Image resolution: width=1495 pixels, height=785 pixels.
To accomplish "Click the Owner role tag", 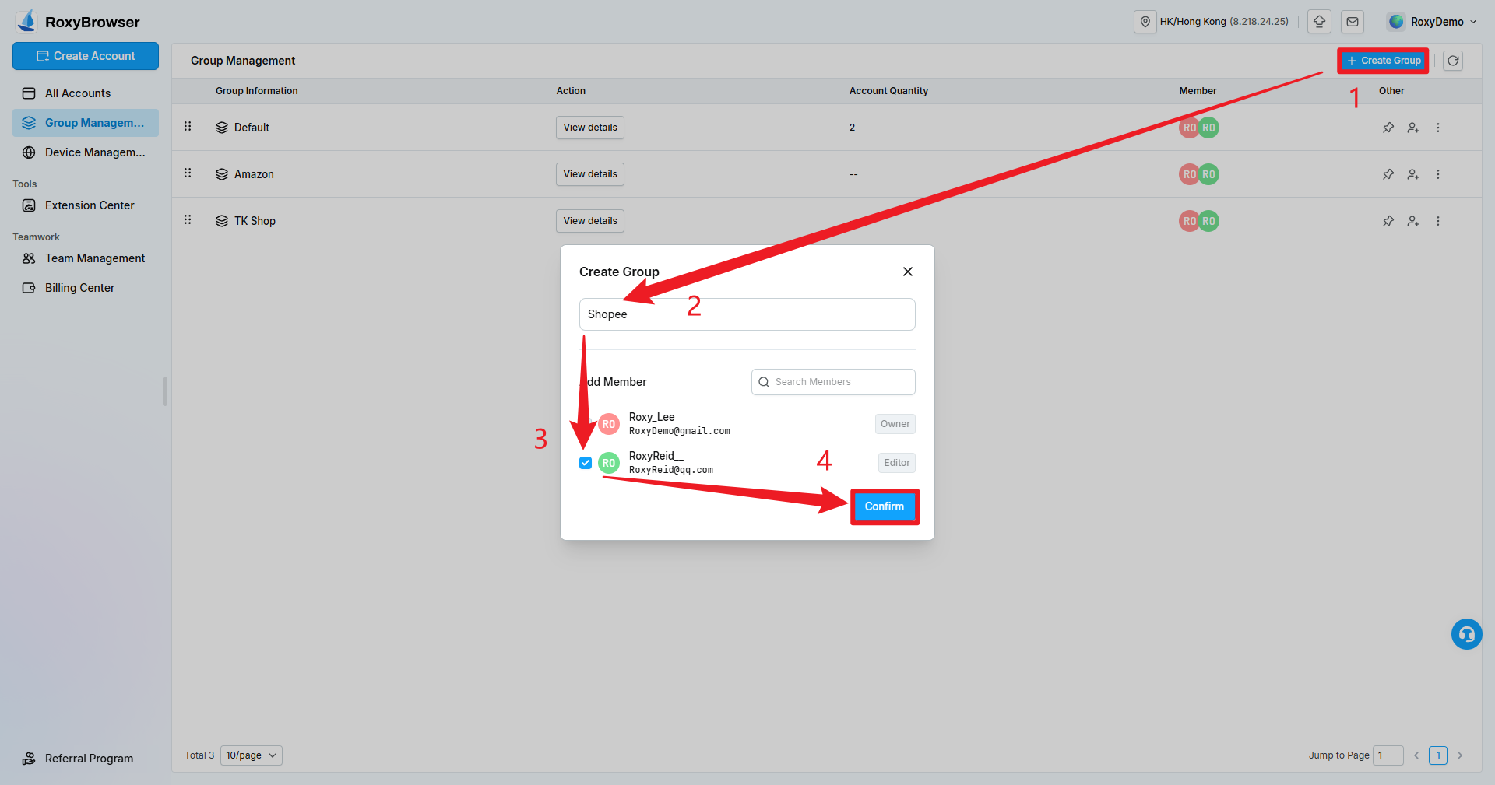I will tap(895, 424).
